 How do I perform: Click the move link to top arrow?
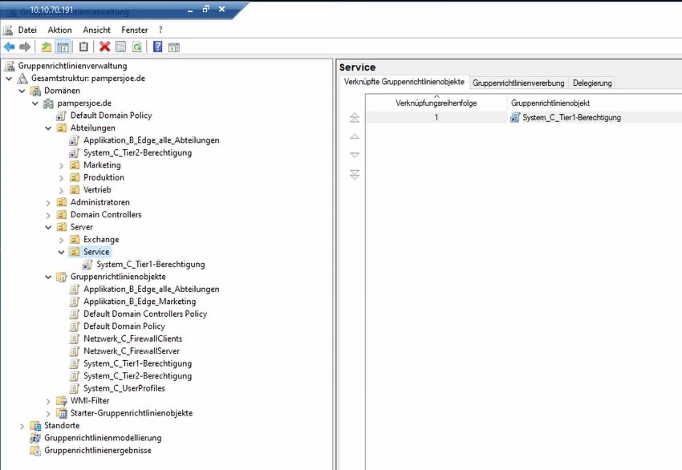(x=355, y=117)
